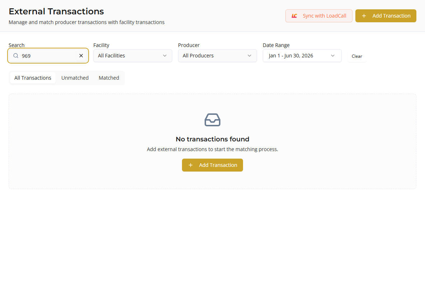
Task: Open the All Facilities dropdown
Action: pyautogui.click(x=133, y=56)
